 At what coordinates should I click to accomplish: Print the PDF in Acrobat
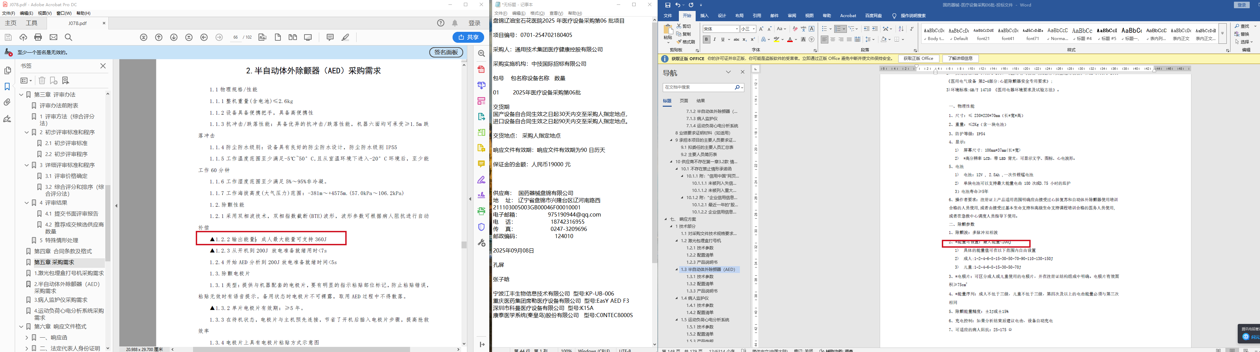click(38, 37)
